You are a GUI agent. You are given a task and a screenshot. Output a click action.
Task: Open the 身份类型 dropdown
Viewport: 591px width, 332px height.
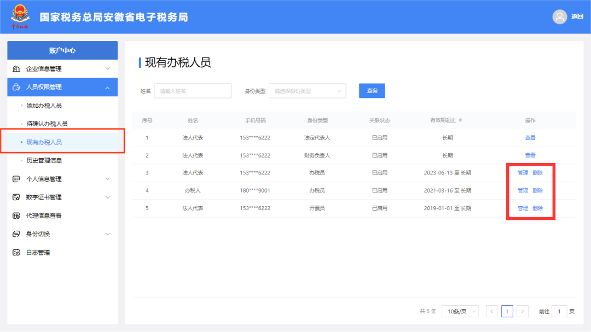[x=307, y=91]
